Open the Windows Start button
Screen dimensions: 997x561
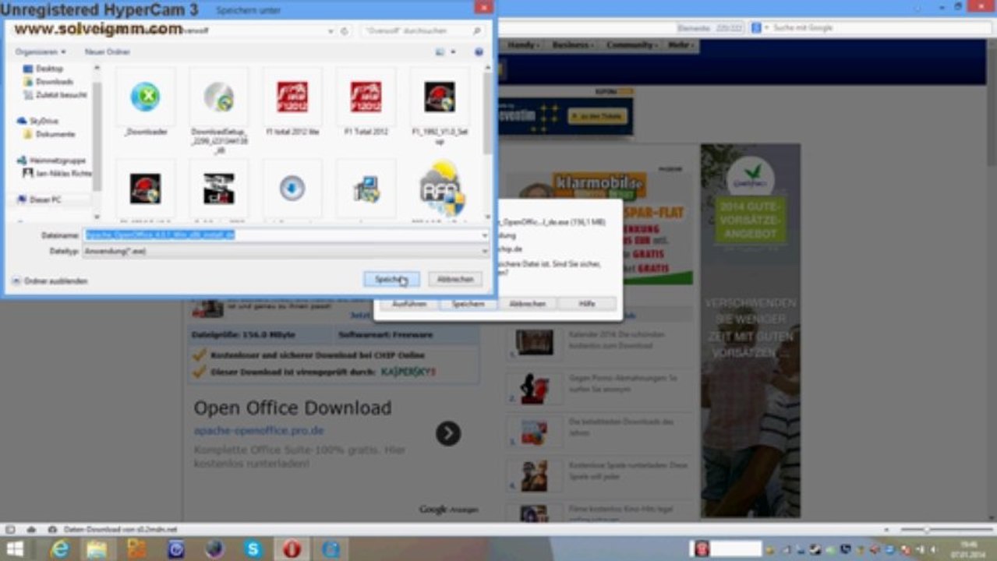point(15,549)
